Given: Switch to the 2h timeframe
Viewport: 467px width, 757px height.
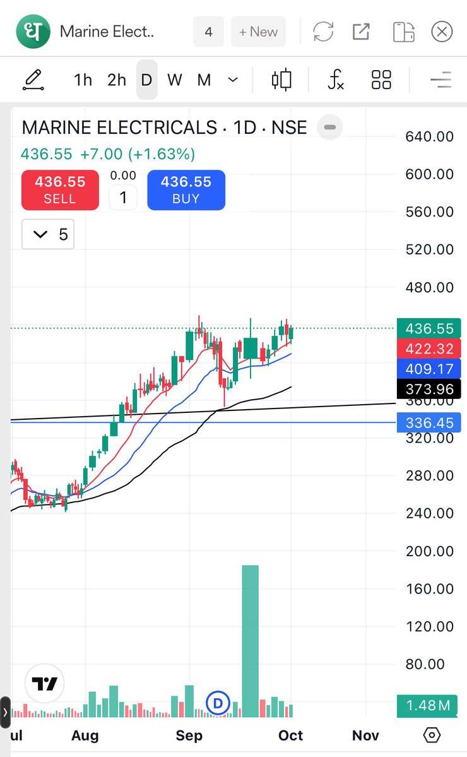Looking at the screenshot, I should [x=117, y=80].
